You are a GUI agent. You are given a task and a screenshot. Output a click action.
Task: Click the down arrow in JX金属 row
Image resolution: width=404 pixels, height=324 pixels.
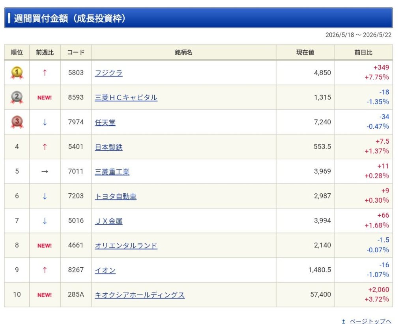tap(45, 220)
